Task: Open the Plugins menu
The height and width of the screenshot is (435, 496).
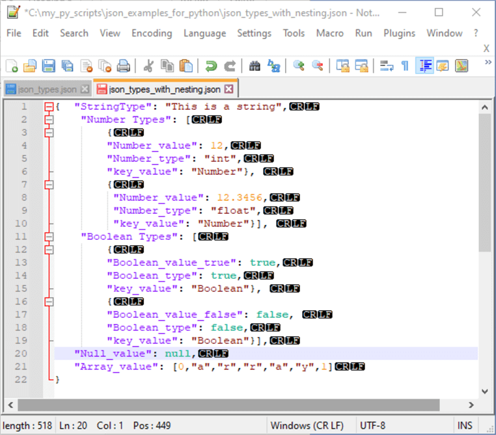Action: pos(400,33)
